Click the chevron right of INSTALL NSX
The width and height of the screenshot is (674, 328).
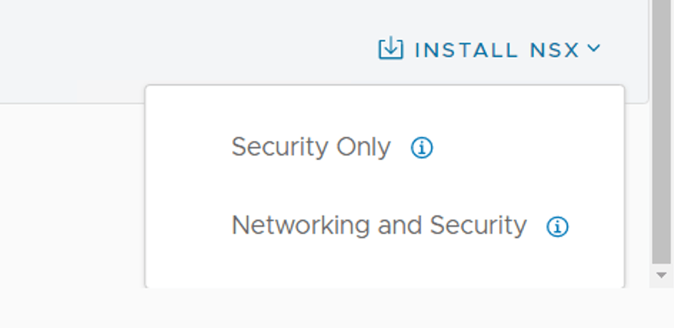pos(593,48)
